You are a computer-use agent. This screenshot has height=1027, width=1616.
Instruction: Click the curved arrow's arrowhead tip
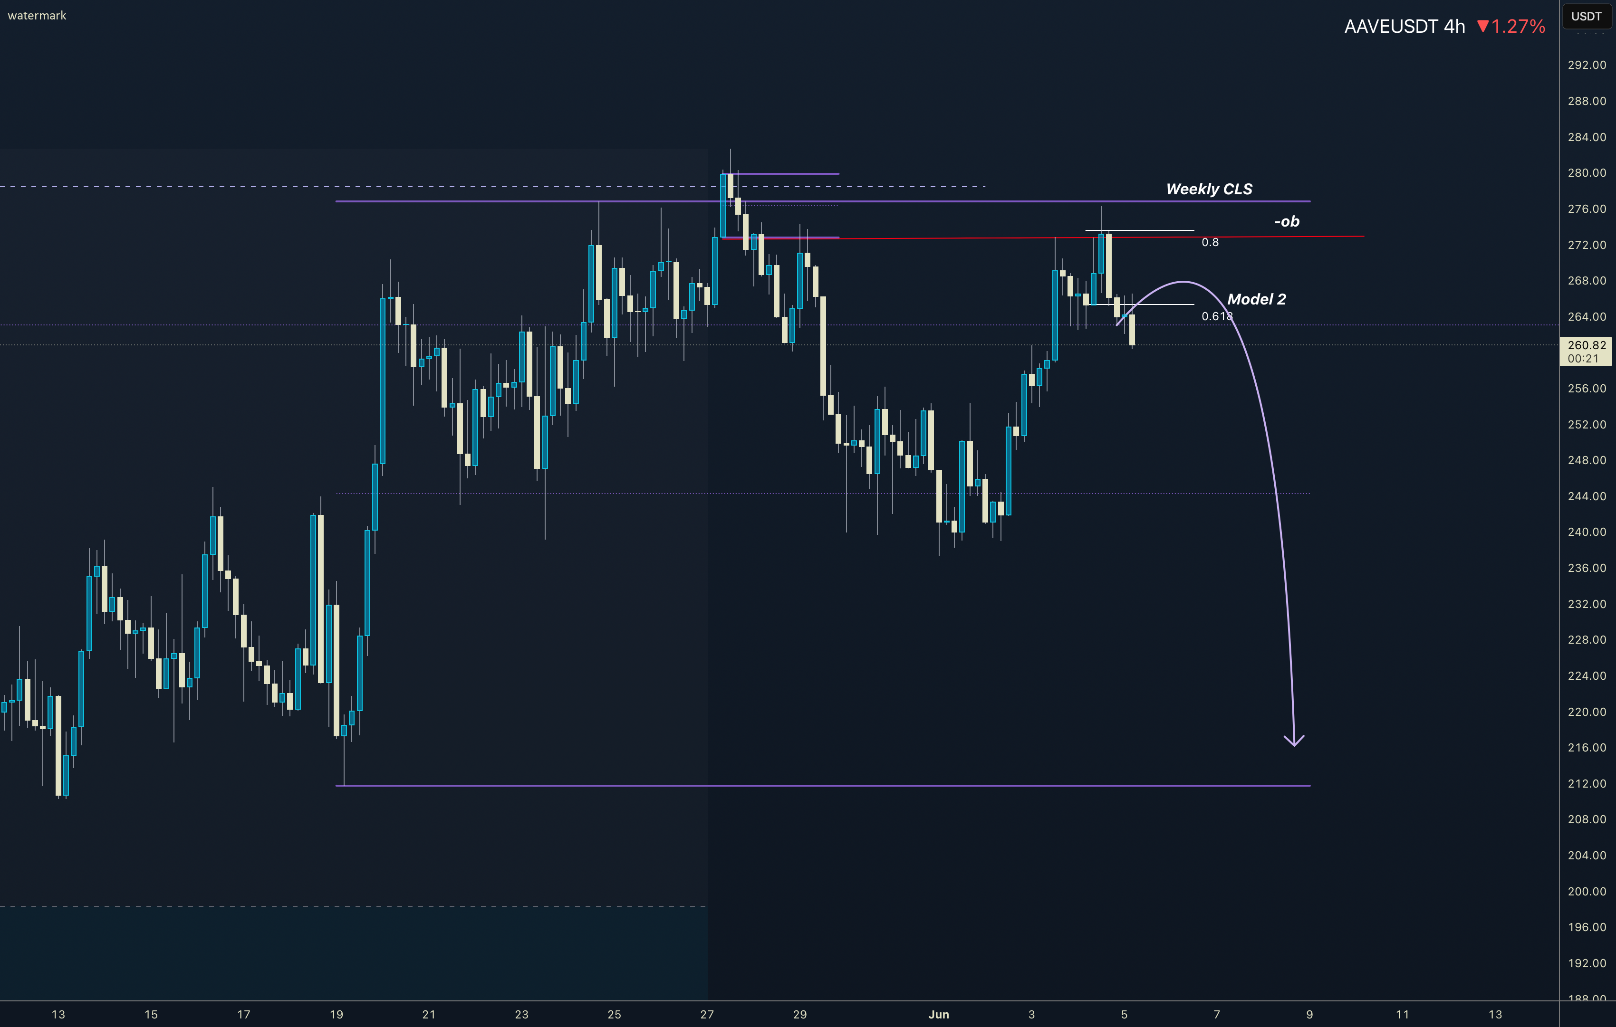1294,743
